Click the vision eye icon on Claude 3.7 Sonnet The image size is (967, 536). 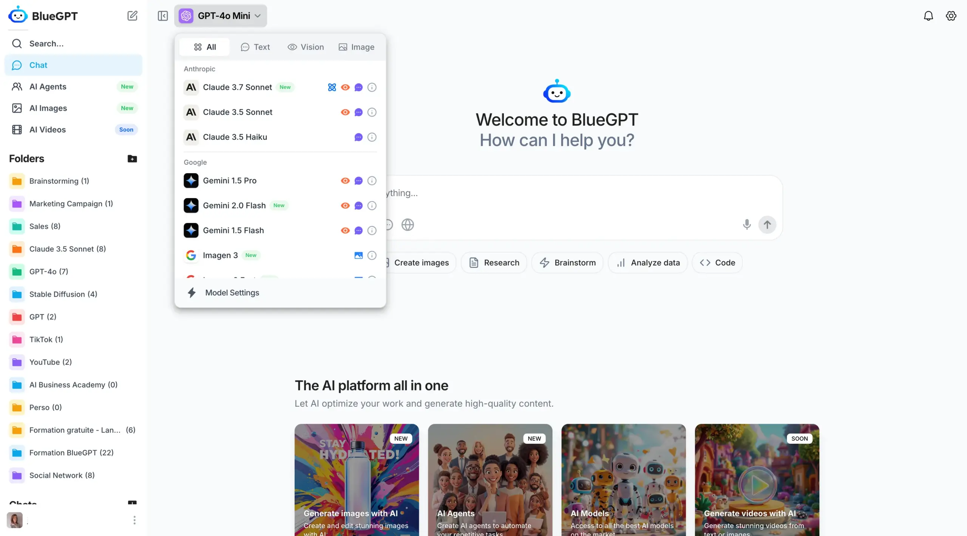[345, 87]
